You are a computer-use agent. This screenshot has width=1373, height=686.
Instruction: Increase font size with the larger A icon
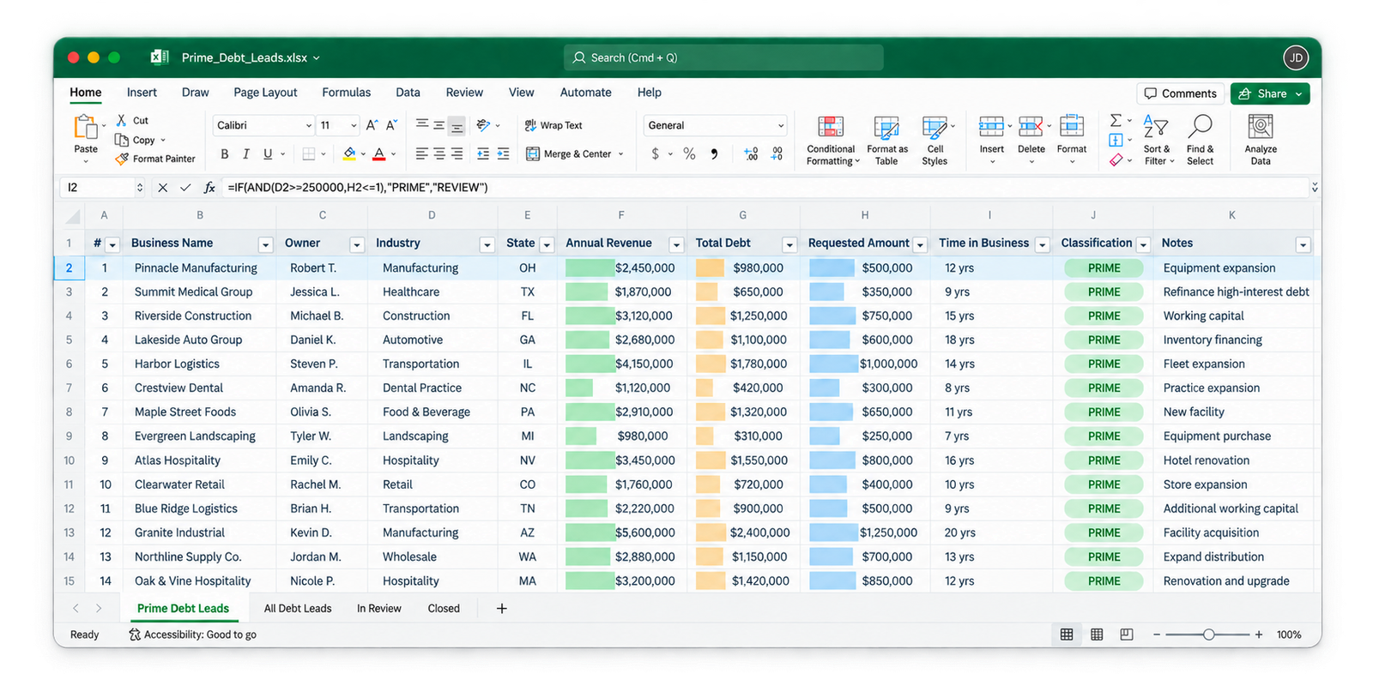[x=372, y=125]
